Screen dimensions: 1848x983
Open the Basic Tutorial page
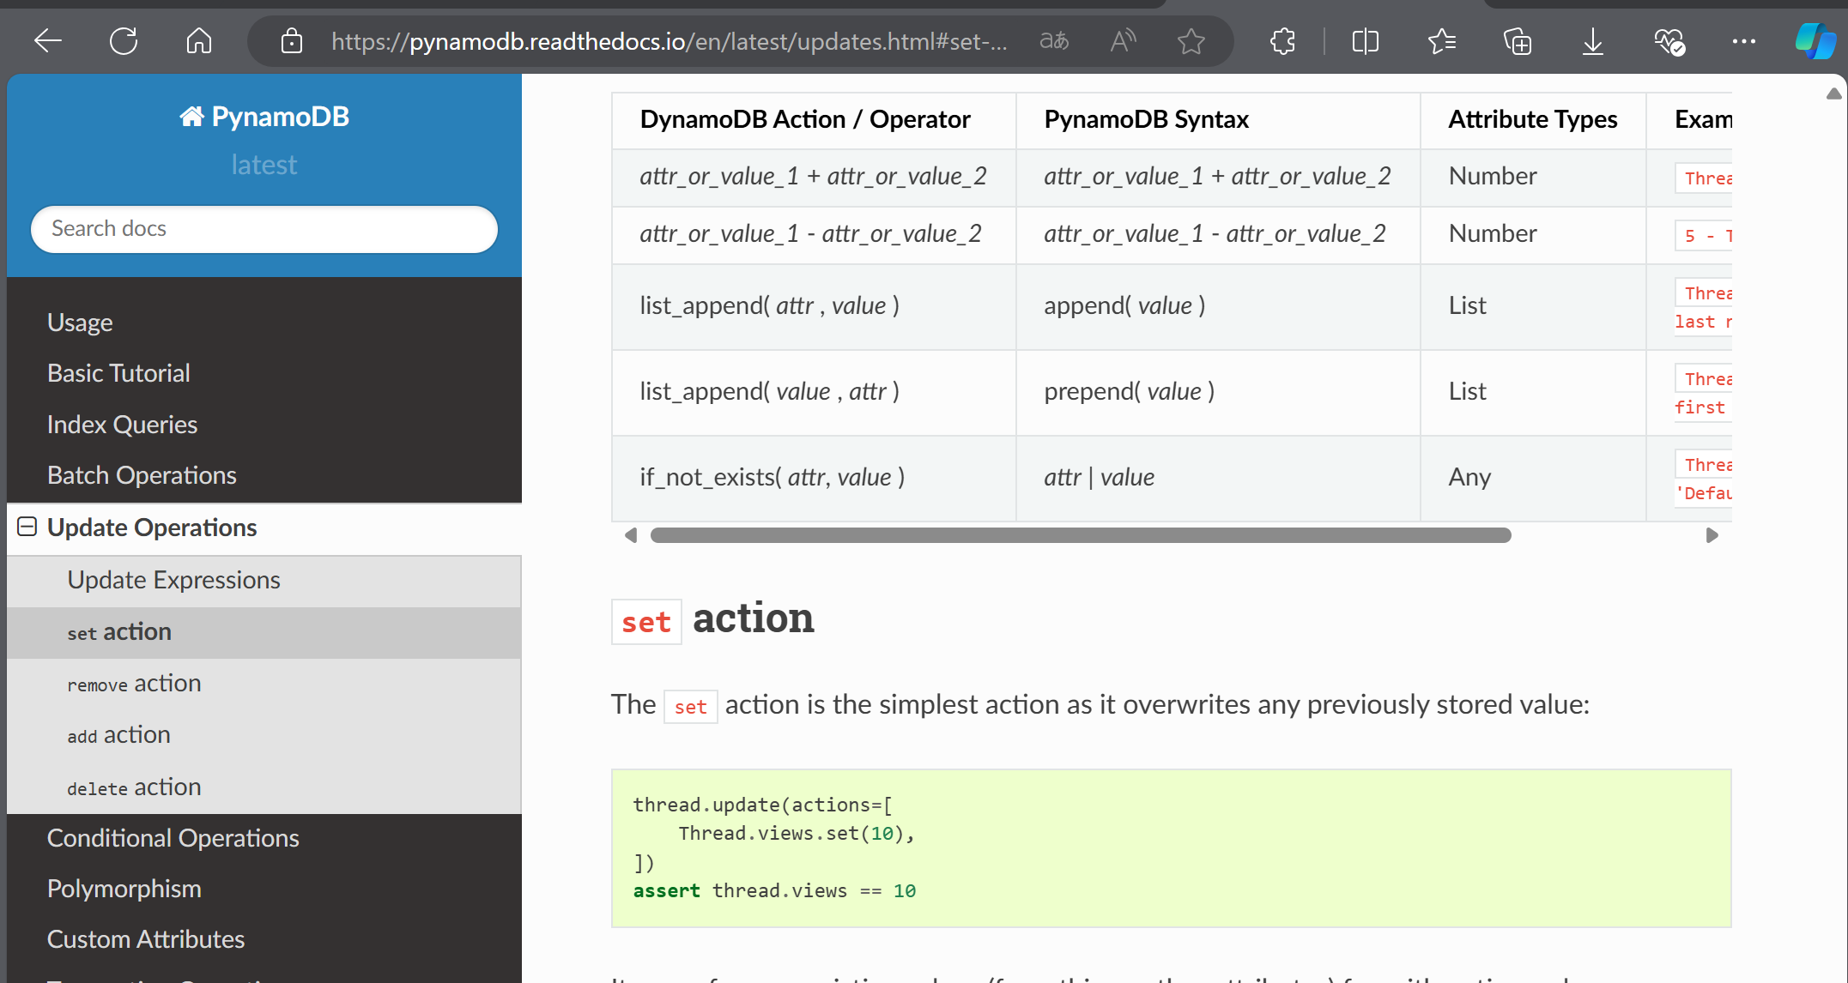(x=118, y=373)
